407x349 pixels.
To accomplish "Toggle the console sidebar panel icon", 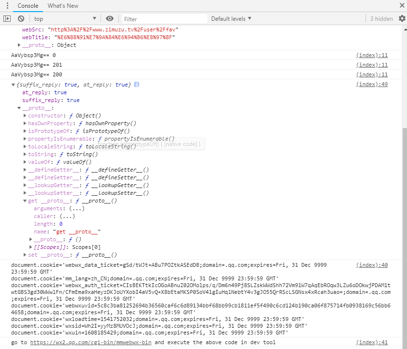I will tap(7, 19).
